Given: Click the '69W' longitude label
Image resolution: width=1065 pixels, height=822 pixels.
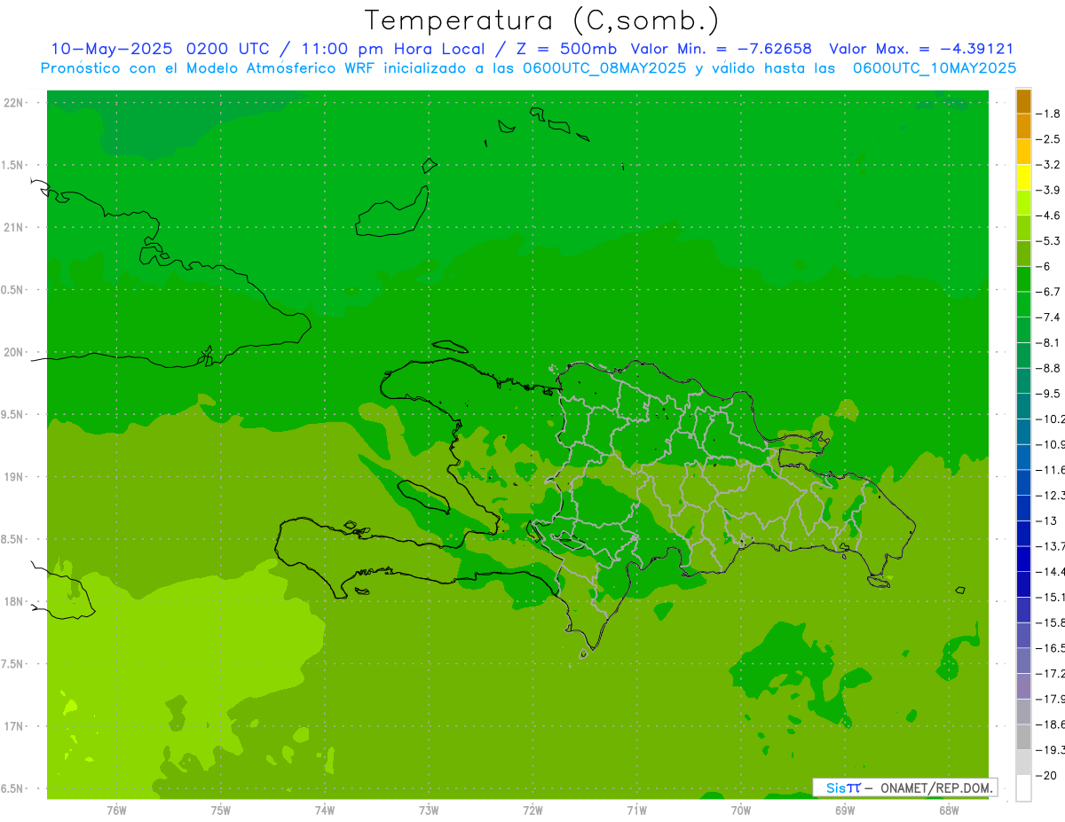Looking at the screenshot, I should pyautogui.click(x=845, y=810).
